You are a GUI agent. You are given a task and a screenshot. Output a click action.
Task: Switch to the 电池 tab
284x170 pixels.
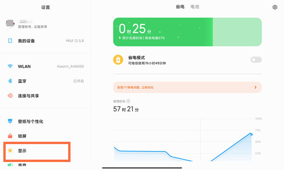(195, 7)
